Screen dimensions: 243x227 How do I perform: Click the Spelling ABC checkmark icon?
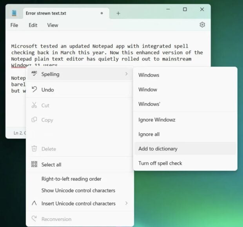[34, 74]
